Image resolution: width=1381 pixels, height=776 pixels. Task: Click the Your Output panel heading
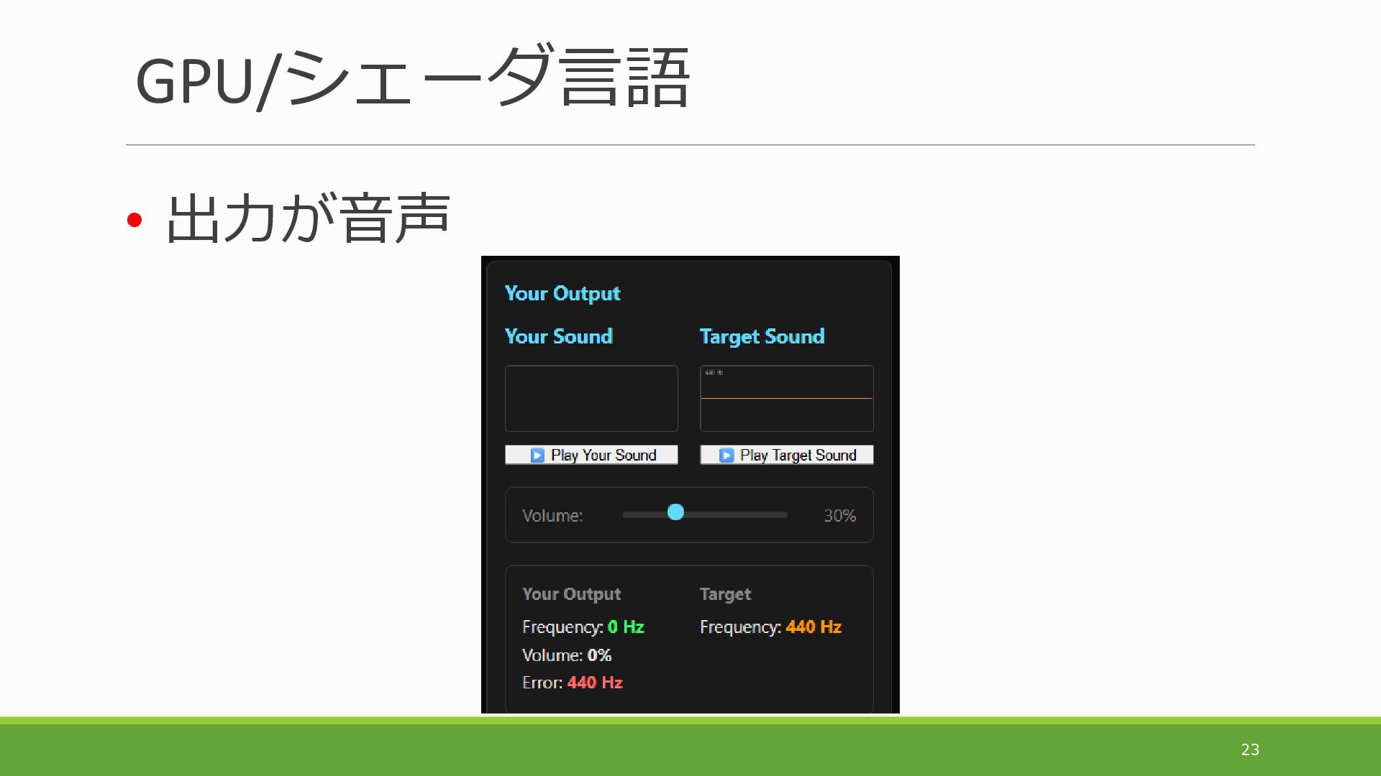pyautogui.click(x=562, y=293)
